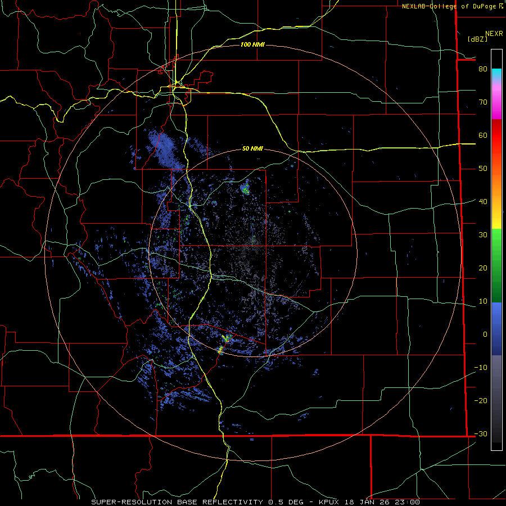Click the -10 value on the dBZ scale
Image resolution: width=506 pixels, height=506 pixels.
coord(481,368)
